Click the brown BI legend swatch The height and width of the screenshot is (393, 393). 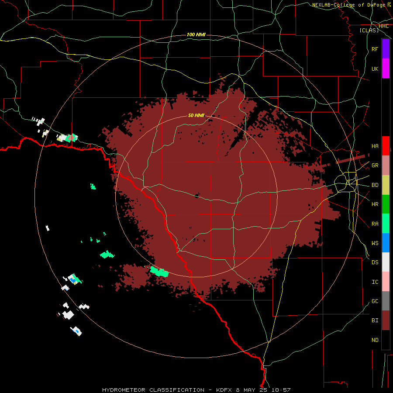coord(386,321)
